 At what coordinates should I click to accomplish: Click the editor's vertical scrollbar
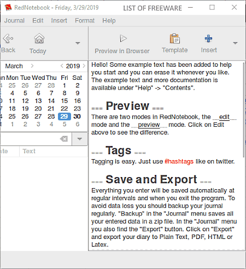pyautogui.click(x=244, y=110)
